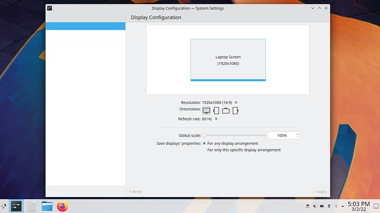Select the normal landscape orientation icon
380x213 pixels.
click(206, 110)
